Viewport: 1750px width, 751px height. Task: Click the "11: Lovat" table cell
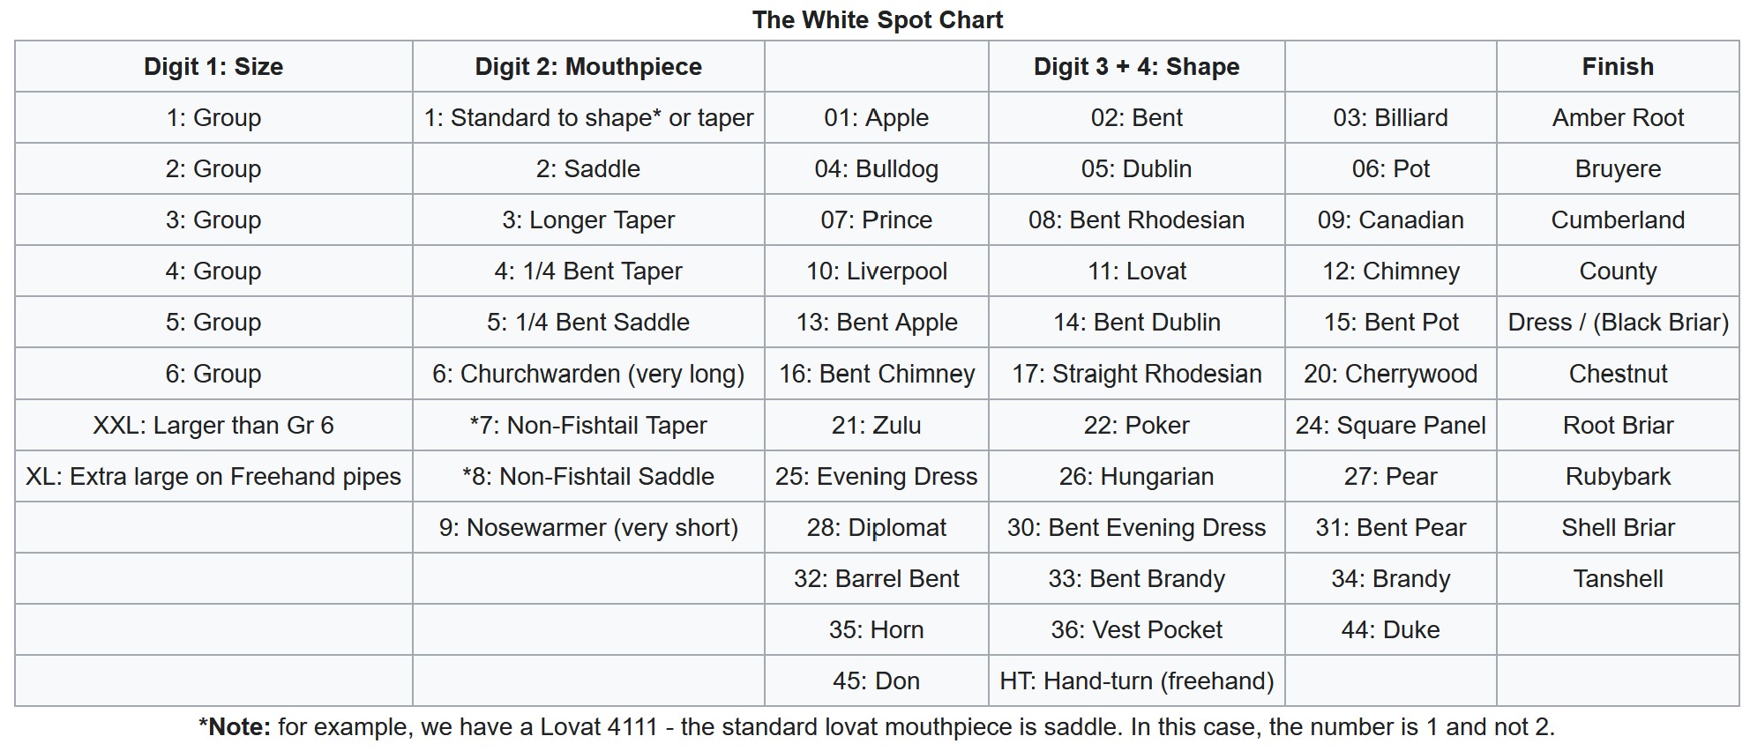click(x=1136, y=271)
